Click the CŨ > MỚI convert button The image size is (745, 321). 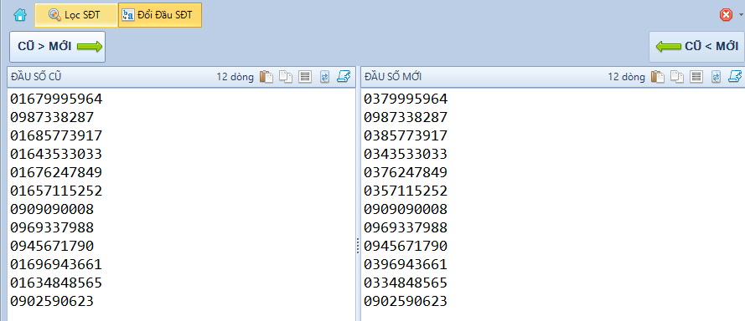point(58,47)
